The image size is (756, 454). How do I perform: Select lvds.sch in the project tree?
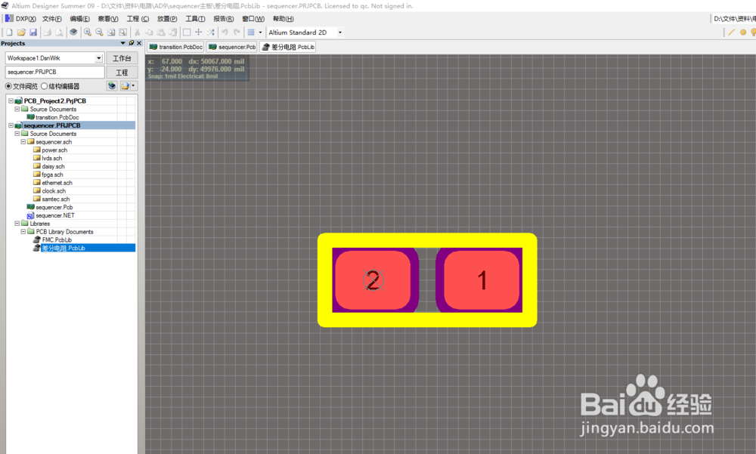pos(51,158)
